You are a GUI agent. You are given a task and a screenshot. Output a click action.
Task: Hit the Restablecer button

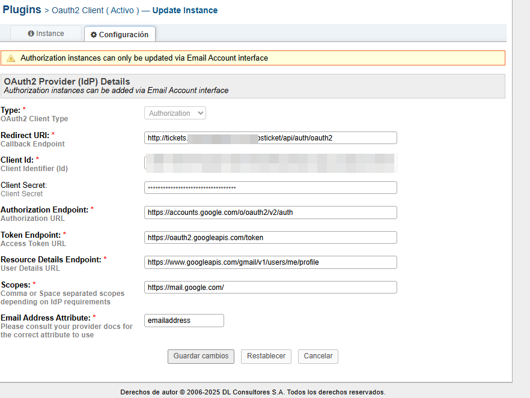point(266,356)
